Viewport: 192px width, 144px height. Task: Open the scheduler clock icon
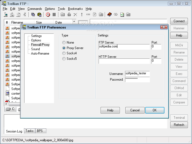48,15
